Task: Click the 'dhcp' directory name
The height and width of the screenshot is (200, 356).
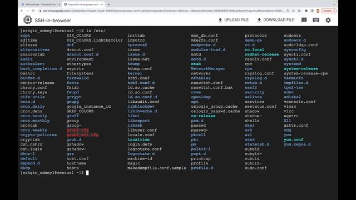Action: point(25,168)
